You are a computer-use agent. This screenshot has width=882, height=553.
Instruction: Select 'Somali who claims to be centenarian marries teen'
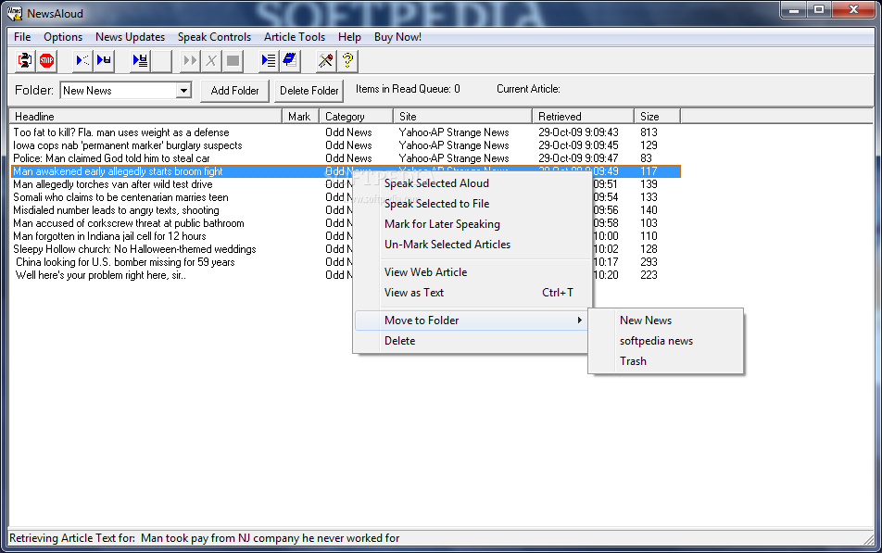pos(120,197)
